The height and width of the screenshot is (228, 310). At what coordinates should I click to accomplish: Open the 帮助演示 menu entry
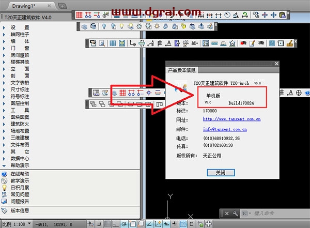pos(20,165)
